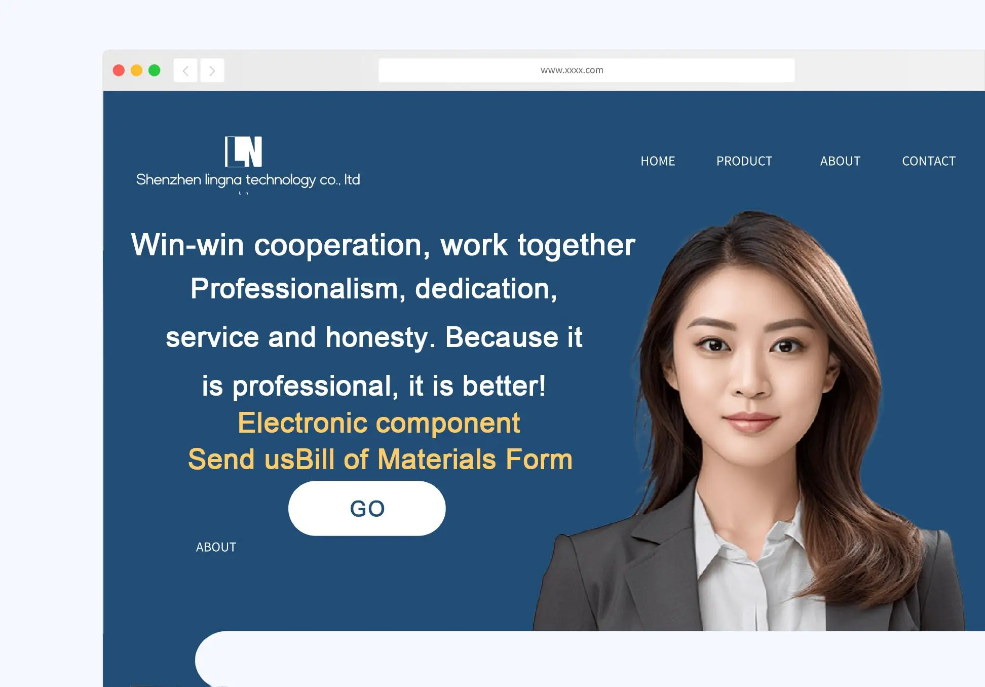Viewport: 985px width, 687px height.
Task: Click the browser forward arrow
Action: [x=212, y=70]
